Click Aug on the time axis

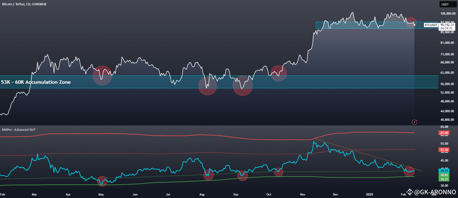[x=202, y=194]
